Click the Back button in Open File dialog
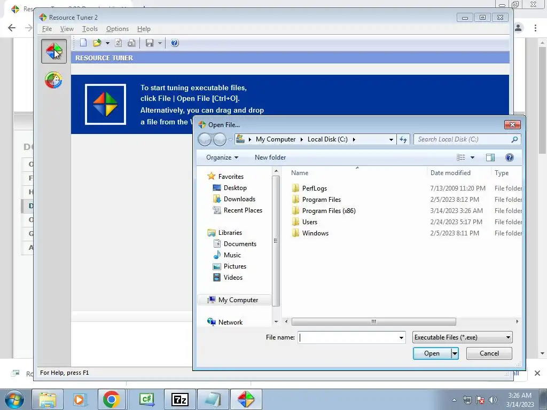547x410 pixels. pyautogui.click(x=205, y=139)
